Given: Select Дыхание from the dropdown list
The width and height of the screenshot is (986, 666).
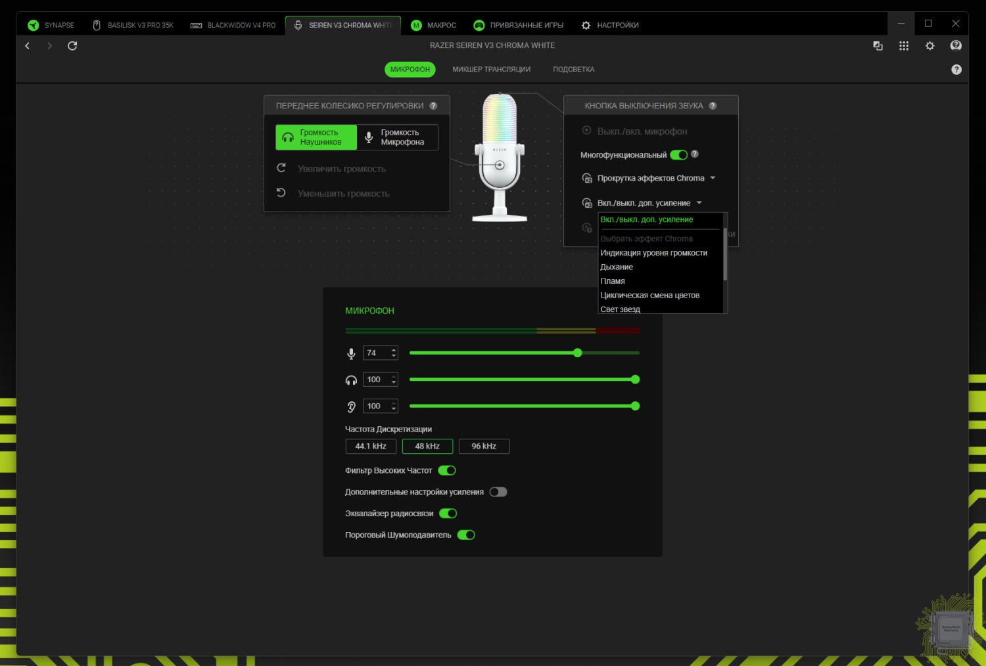Looking at the screenshot, I should coord(617,267).
